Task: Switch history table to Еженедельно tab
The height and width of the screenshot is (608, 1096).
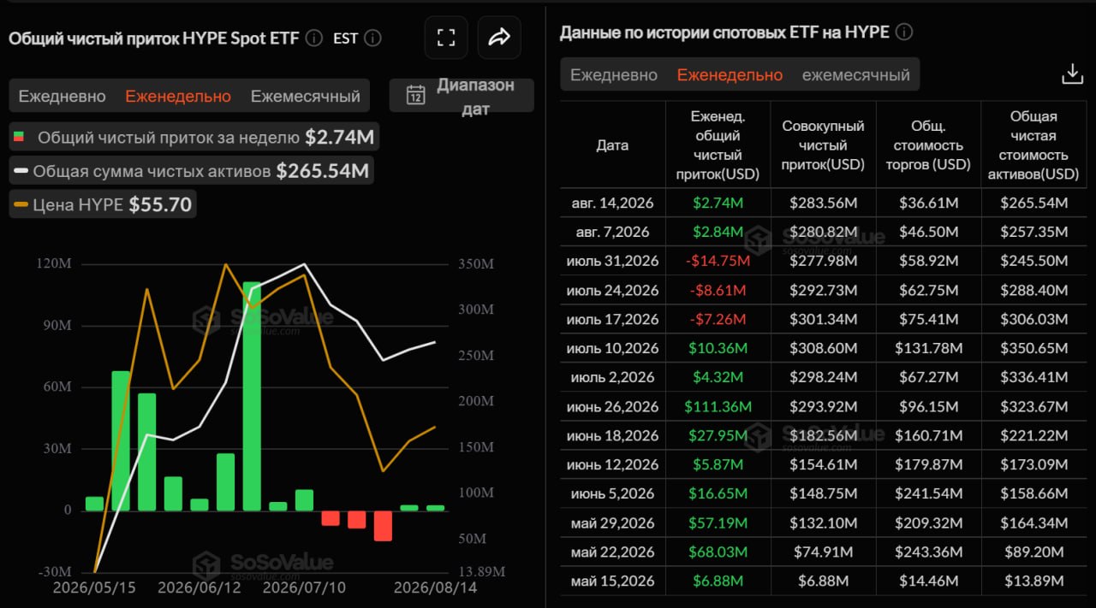Action: click(730, 74)
